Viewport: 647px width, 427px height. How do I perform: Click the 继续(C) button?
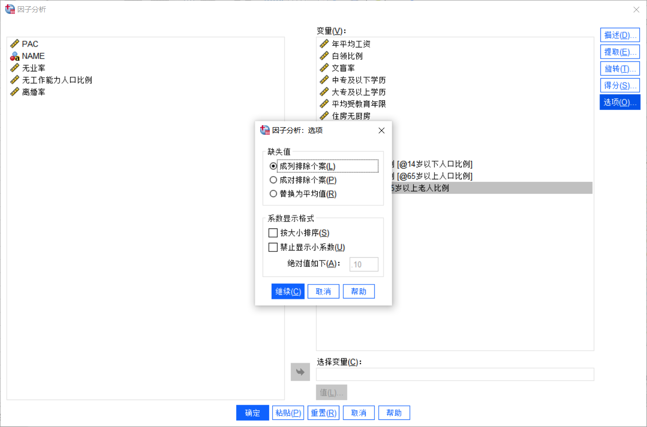pos(288,291)
